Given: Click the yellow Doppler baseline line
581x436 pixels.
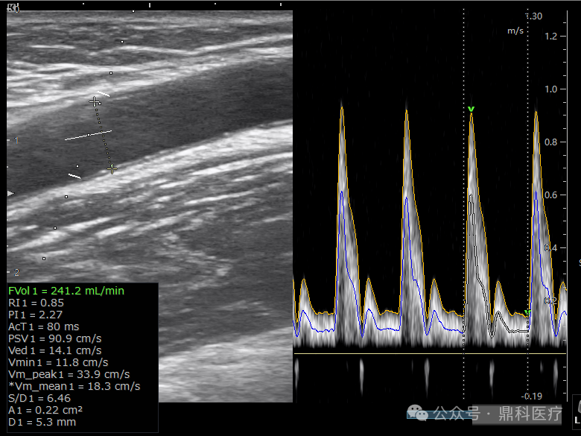Looking at the screenshot, I should 430,354.
